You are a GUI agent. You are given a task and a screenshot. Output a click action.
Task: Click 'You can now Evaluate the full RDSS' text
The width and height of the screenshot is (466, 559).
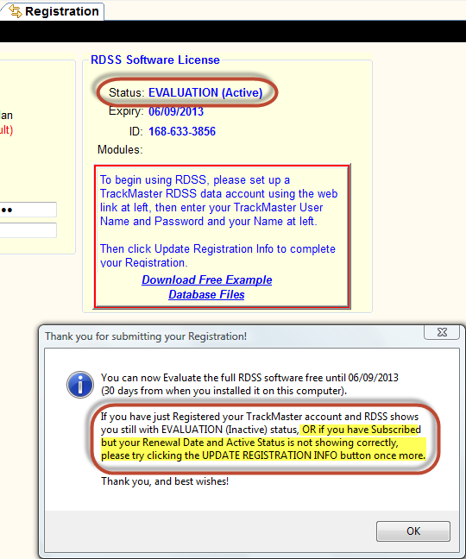coord(249,384)
